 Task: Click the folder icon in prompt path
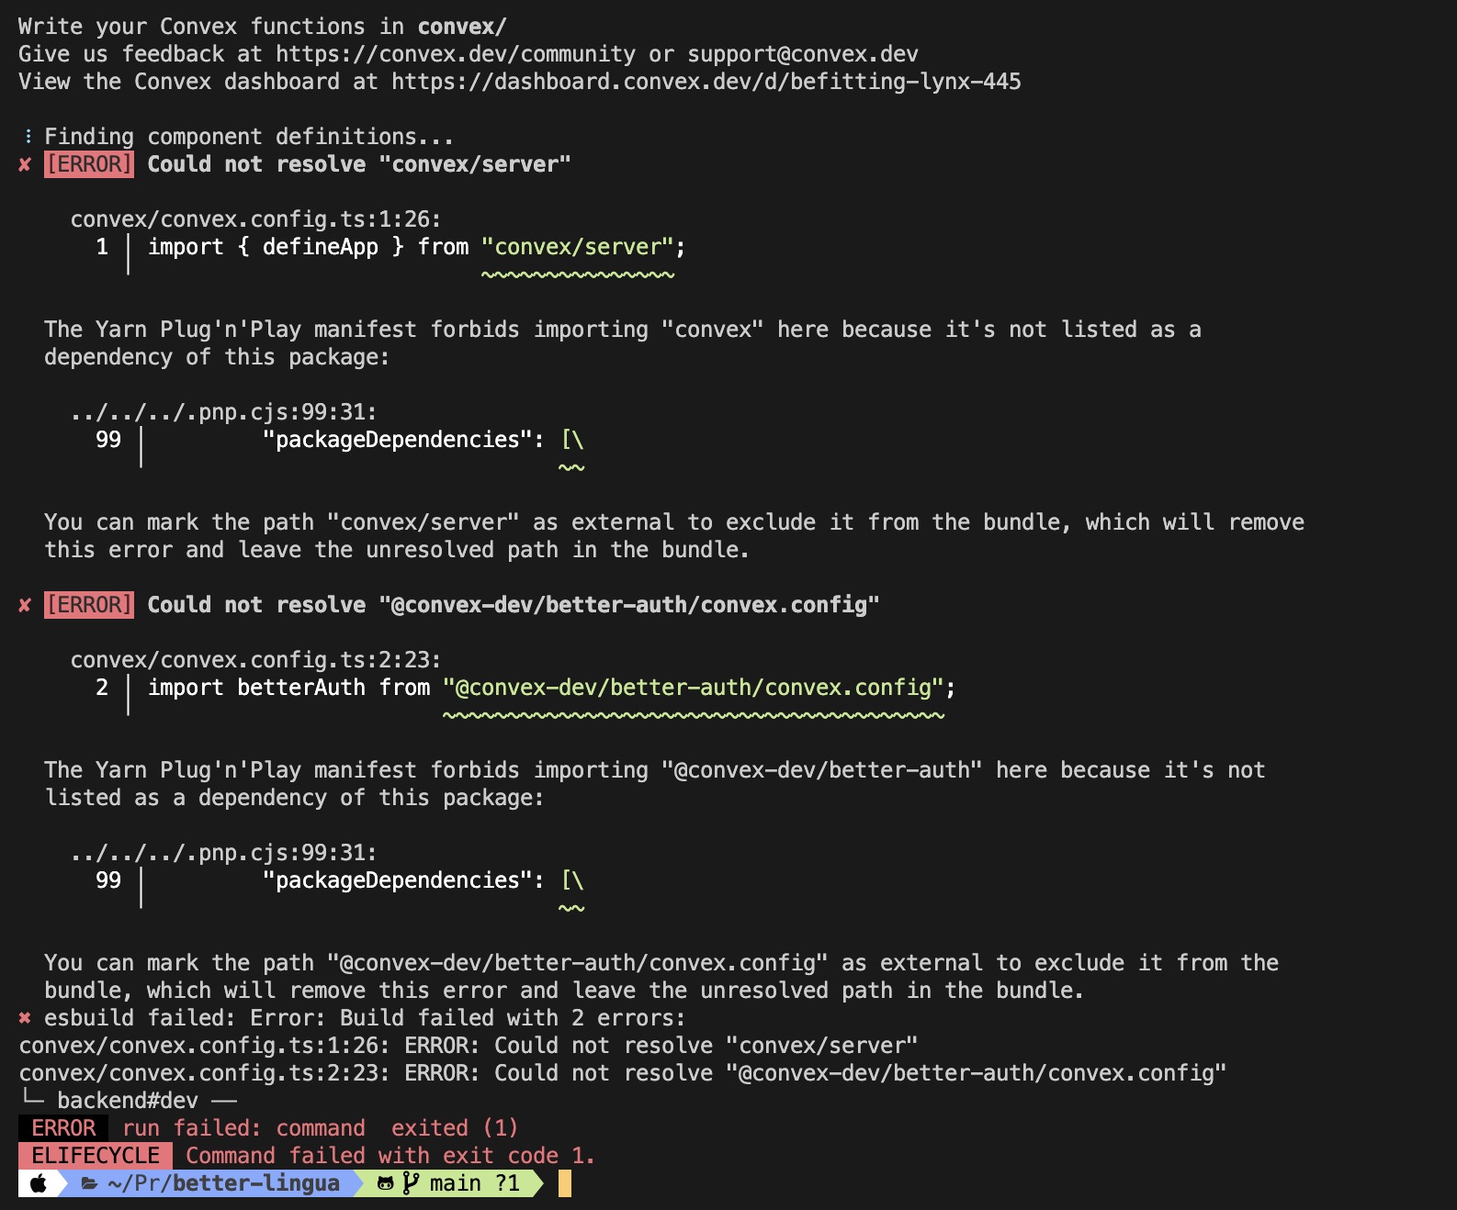point(89,1183)
